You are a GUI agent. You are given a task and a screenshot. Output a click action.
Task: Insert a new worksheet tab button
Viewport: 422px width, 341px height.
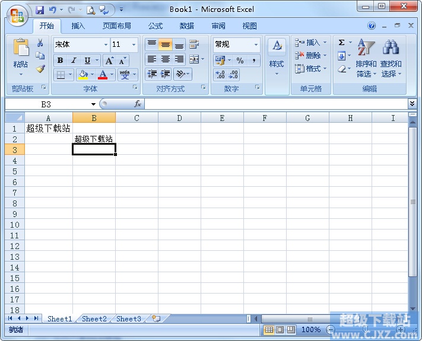pyautogui.click(x=156, y=318)
